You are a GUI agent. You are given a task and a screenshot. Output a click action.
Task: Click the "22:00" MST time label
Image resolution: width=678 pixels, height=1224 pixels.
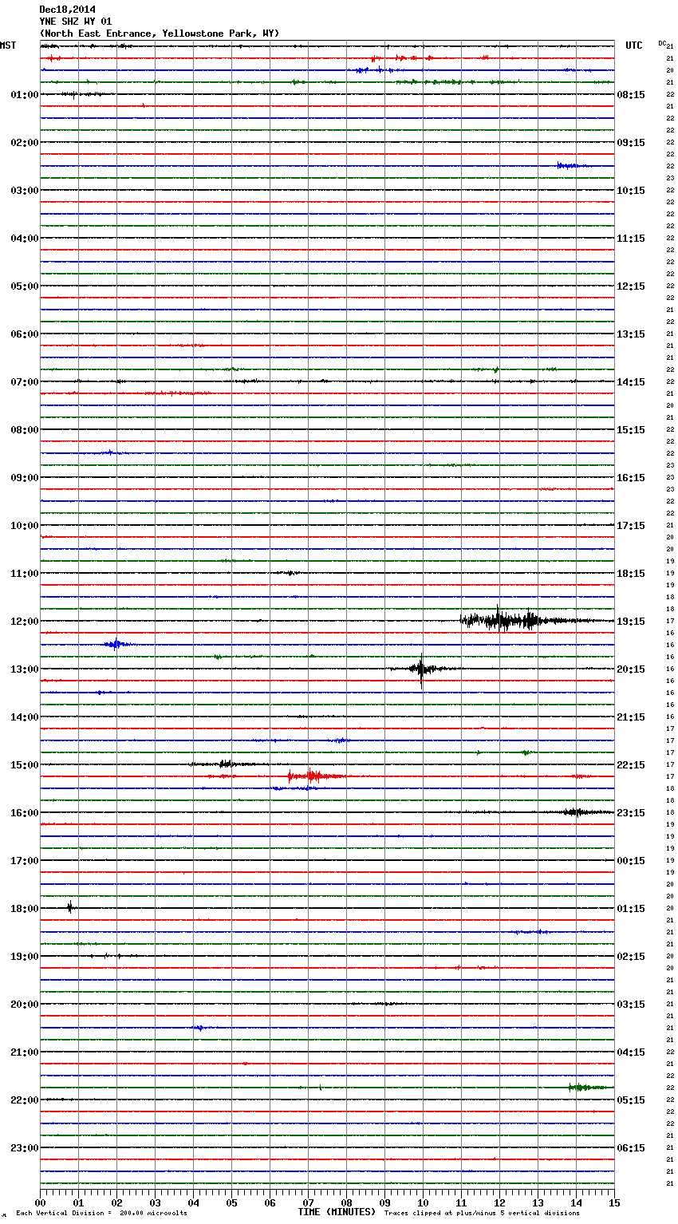click(25, 1100)
